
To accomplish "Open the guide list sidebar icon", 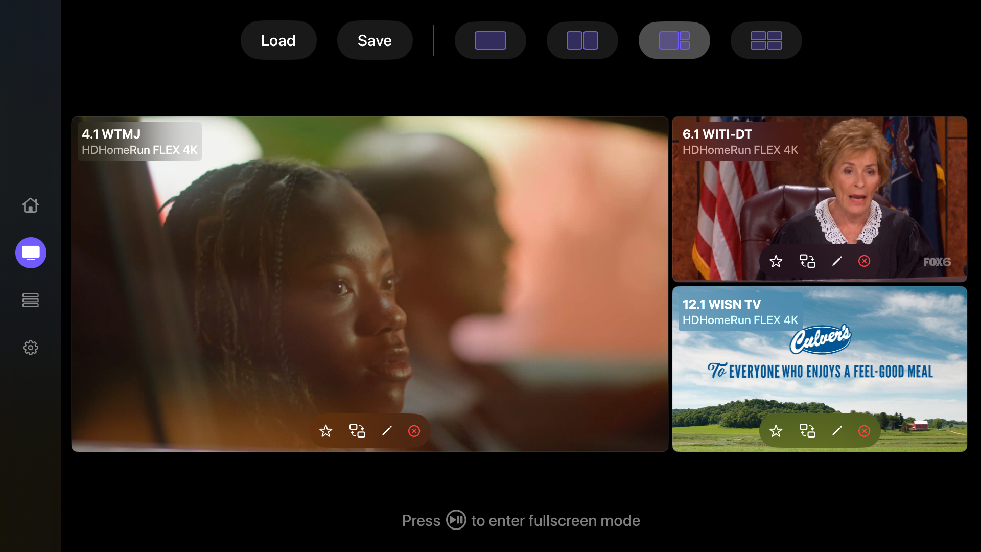I will pos(31,300).
